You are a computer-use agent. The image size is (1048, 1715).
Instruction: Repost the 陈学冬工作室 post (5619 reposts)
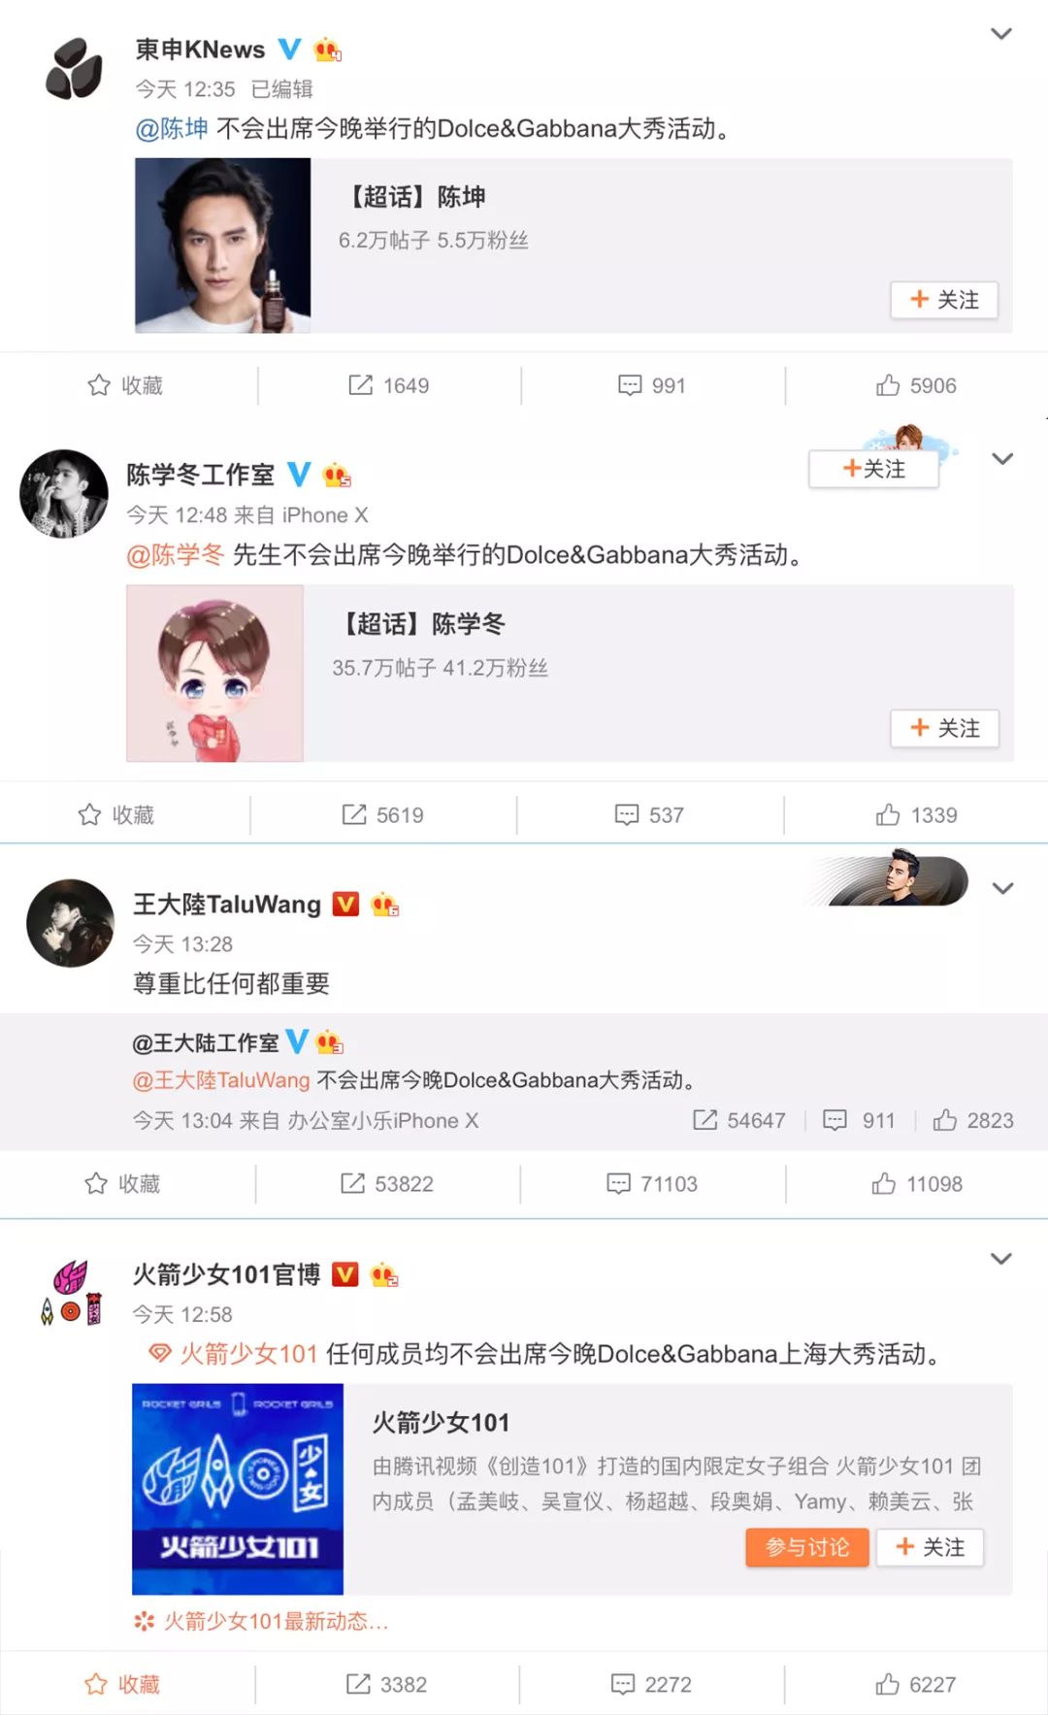point(382,814)
